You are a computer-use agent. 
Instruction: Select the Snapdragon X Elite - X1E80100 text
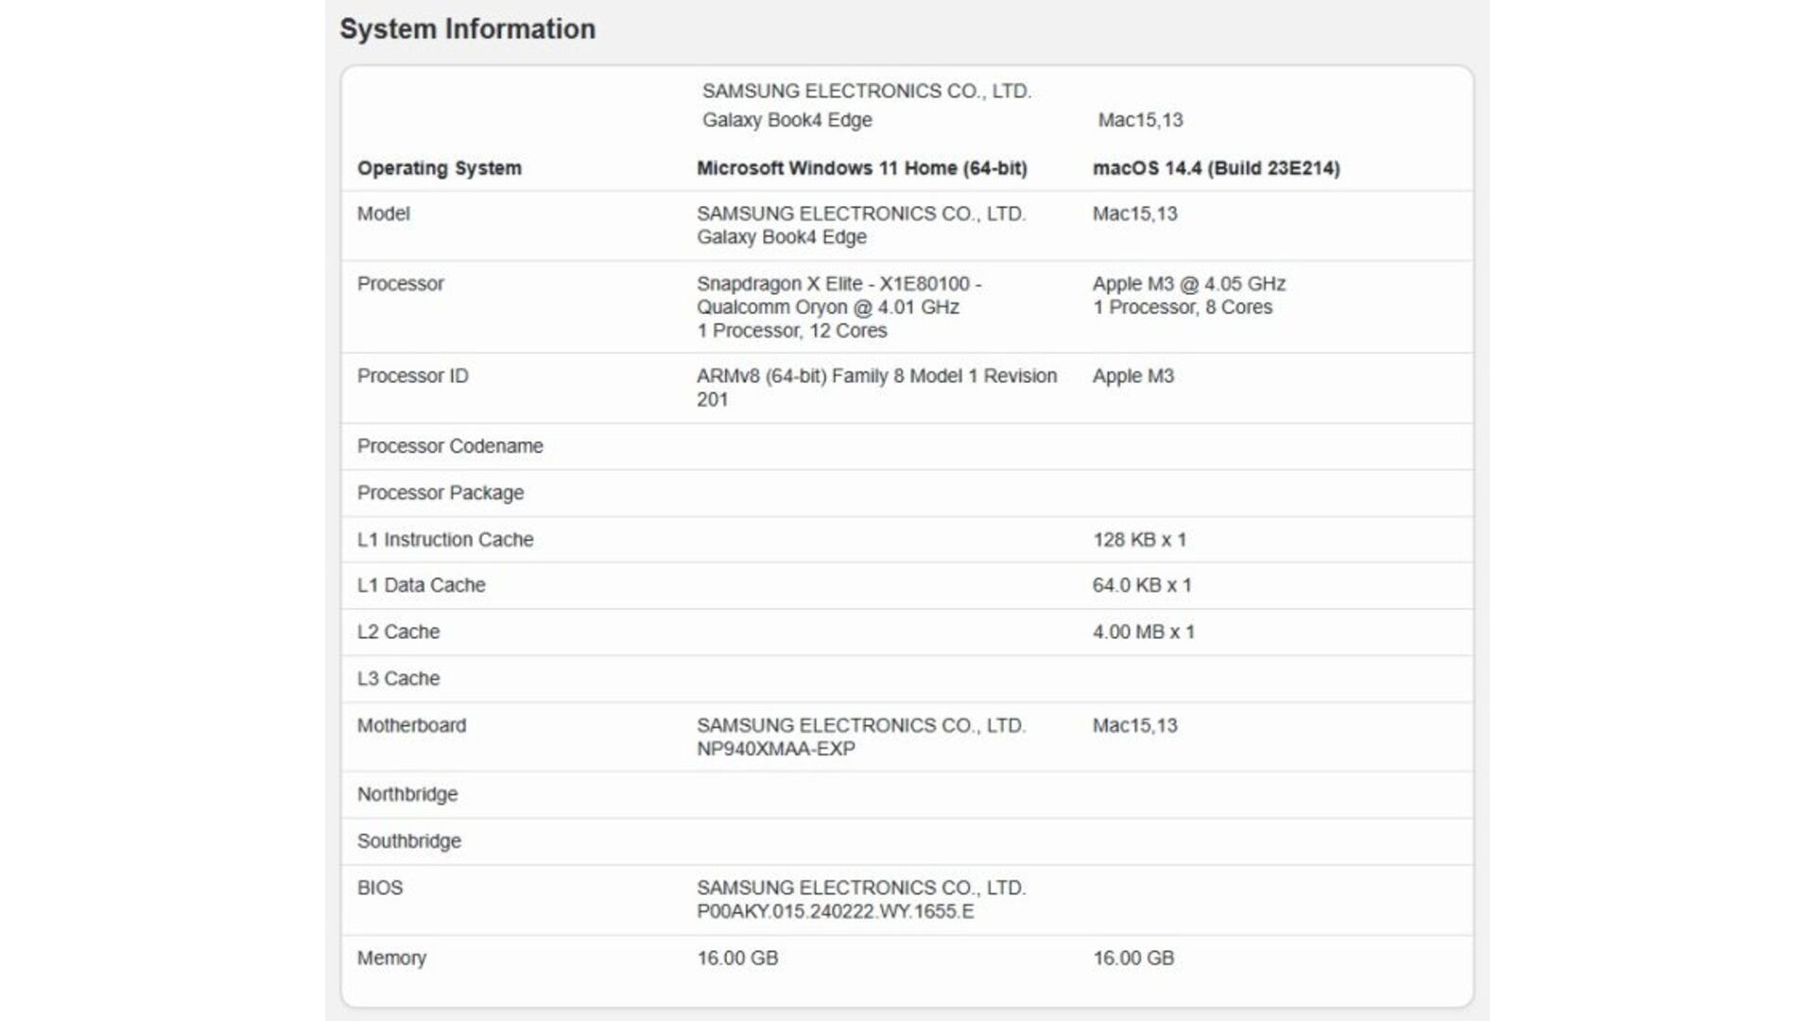[x=832, y=284]
